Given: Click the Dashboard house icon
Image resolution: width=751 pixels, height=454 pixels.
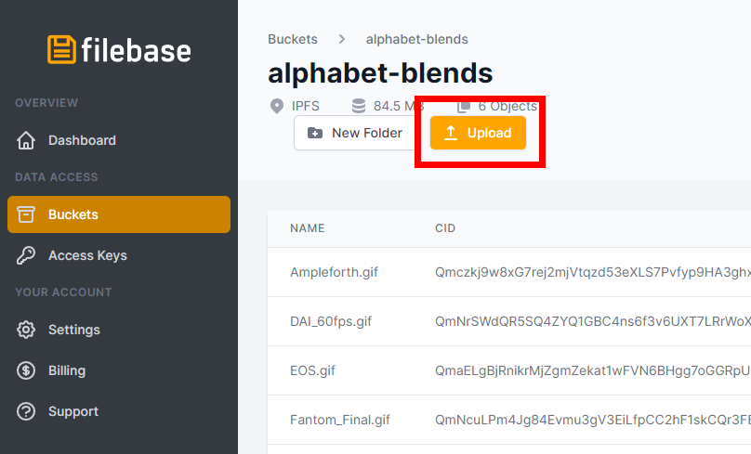Looking at the screenshot, I should point(26,140).
